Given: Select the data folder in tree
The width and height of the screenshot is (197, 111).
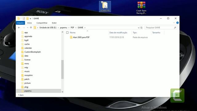Looking at the screenshot, I should 26,56.
